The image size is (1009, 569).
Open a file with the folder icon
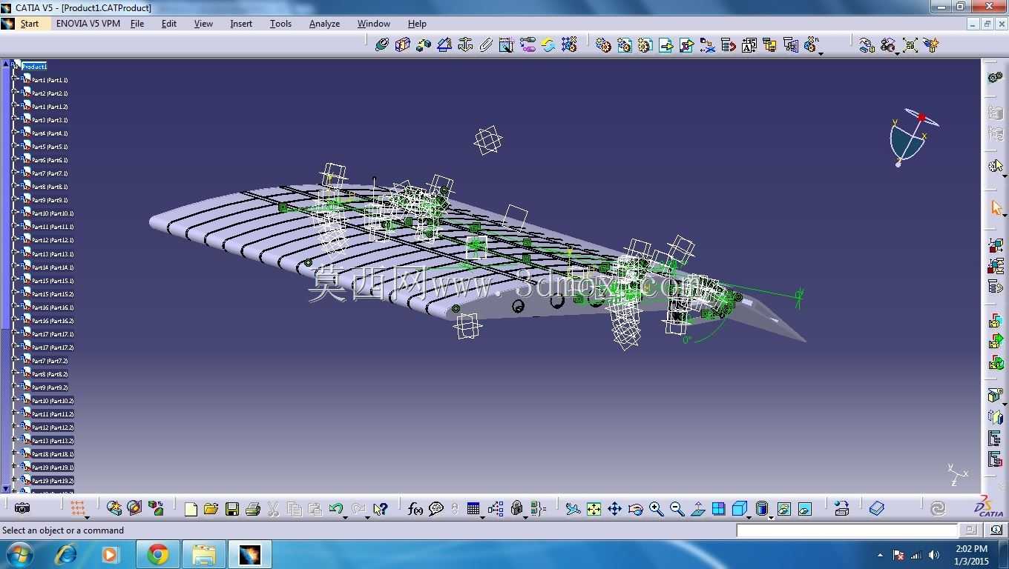[211, 508]
